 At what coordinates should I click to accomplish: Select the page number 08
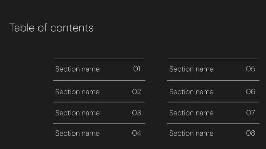(251, 133)
